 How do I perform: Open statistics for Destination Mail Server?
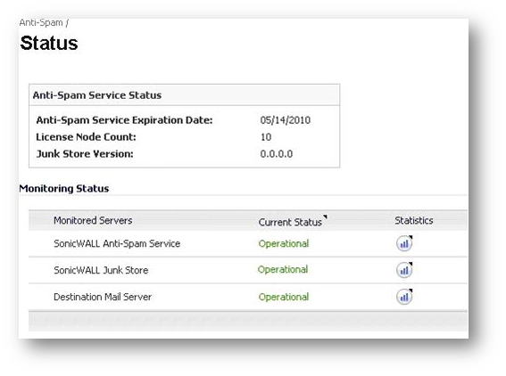pos(404,297)
